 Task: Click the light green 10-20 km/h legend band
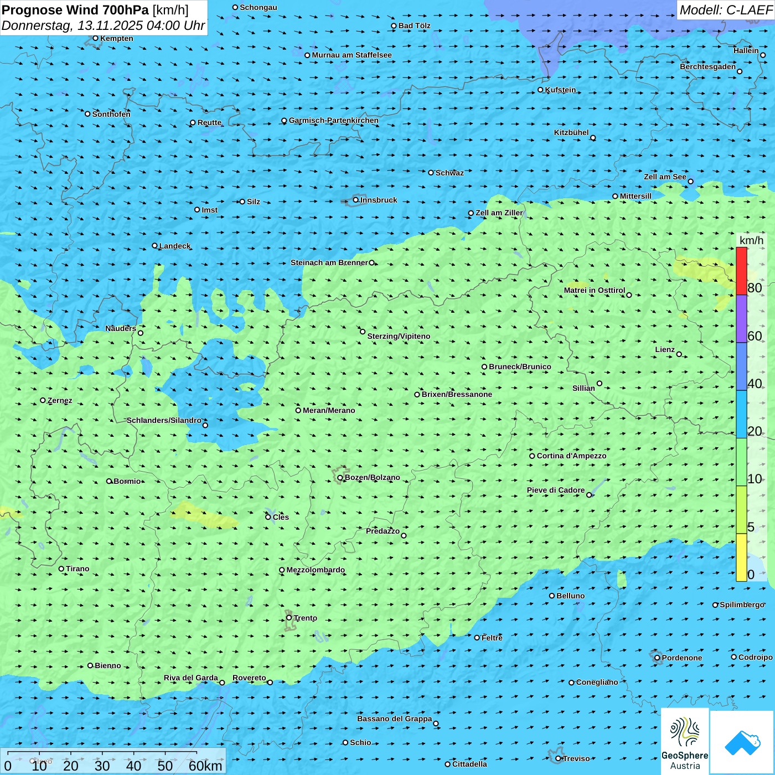coord(741,462)
